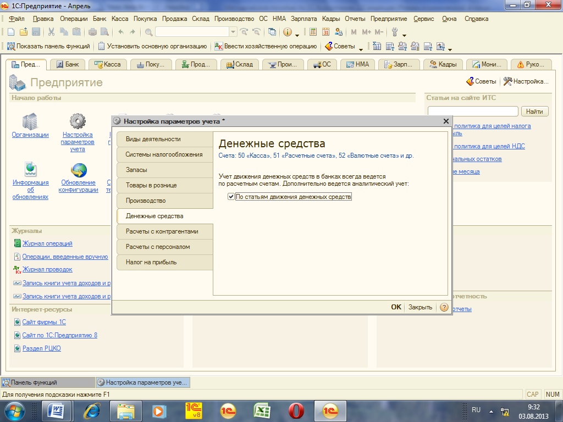
Task: Open the Opera browser taskbar icon
Action: [x=296, y=411]
